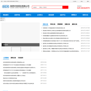The width and height of the screenshot is (91, 91).
Task: Switch to the 招标公告 tab
Action: [x=45, y=24]
